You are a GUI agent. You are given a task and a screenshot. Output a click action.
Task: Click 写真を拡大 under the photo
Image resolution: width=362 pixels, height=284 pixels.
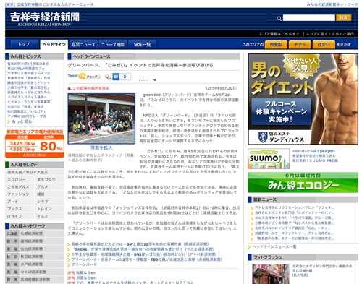click(101, 147)
